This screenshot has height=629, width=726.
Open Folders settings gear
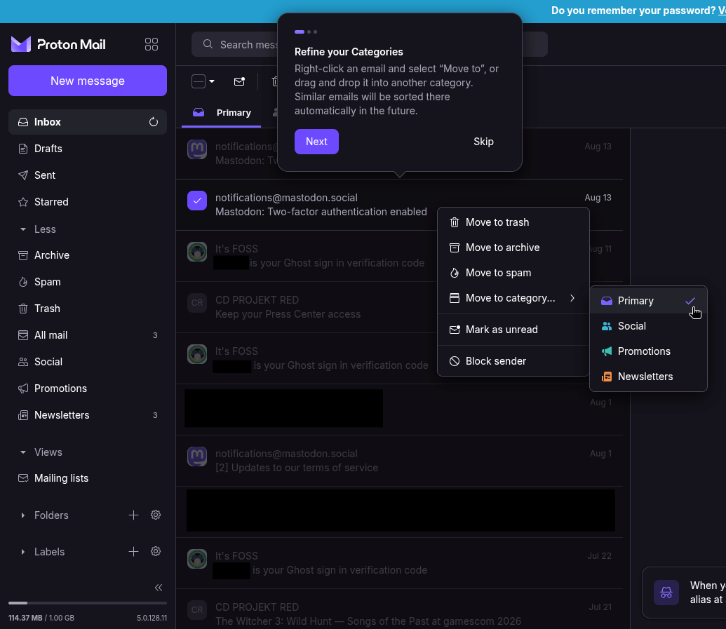pyautogui.click(x=156, y=515)
